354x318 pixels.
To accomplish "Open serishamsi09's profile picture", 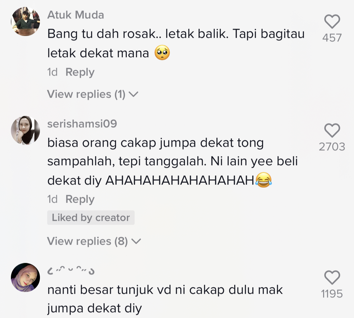I will click(x=25, y=130).
